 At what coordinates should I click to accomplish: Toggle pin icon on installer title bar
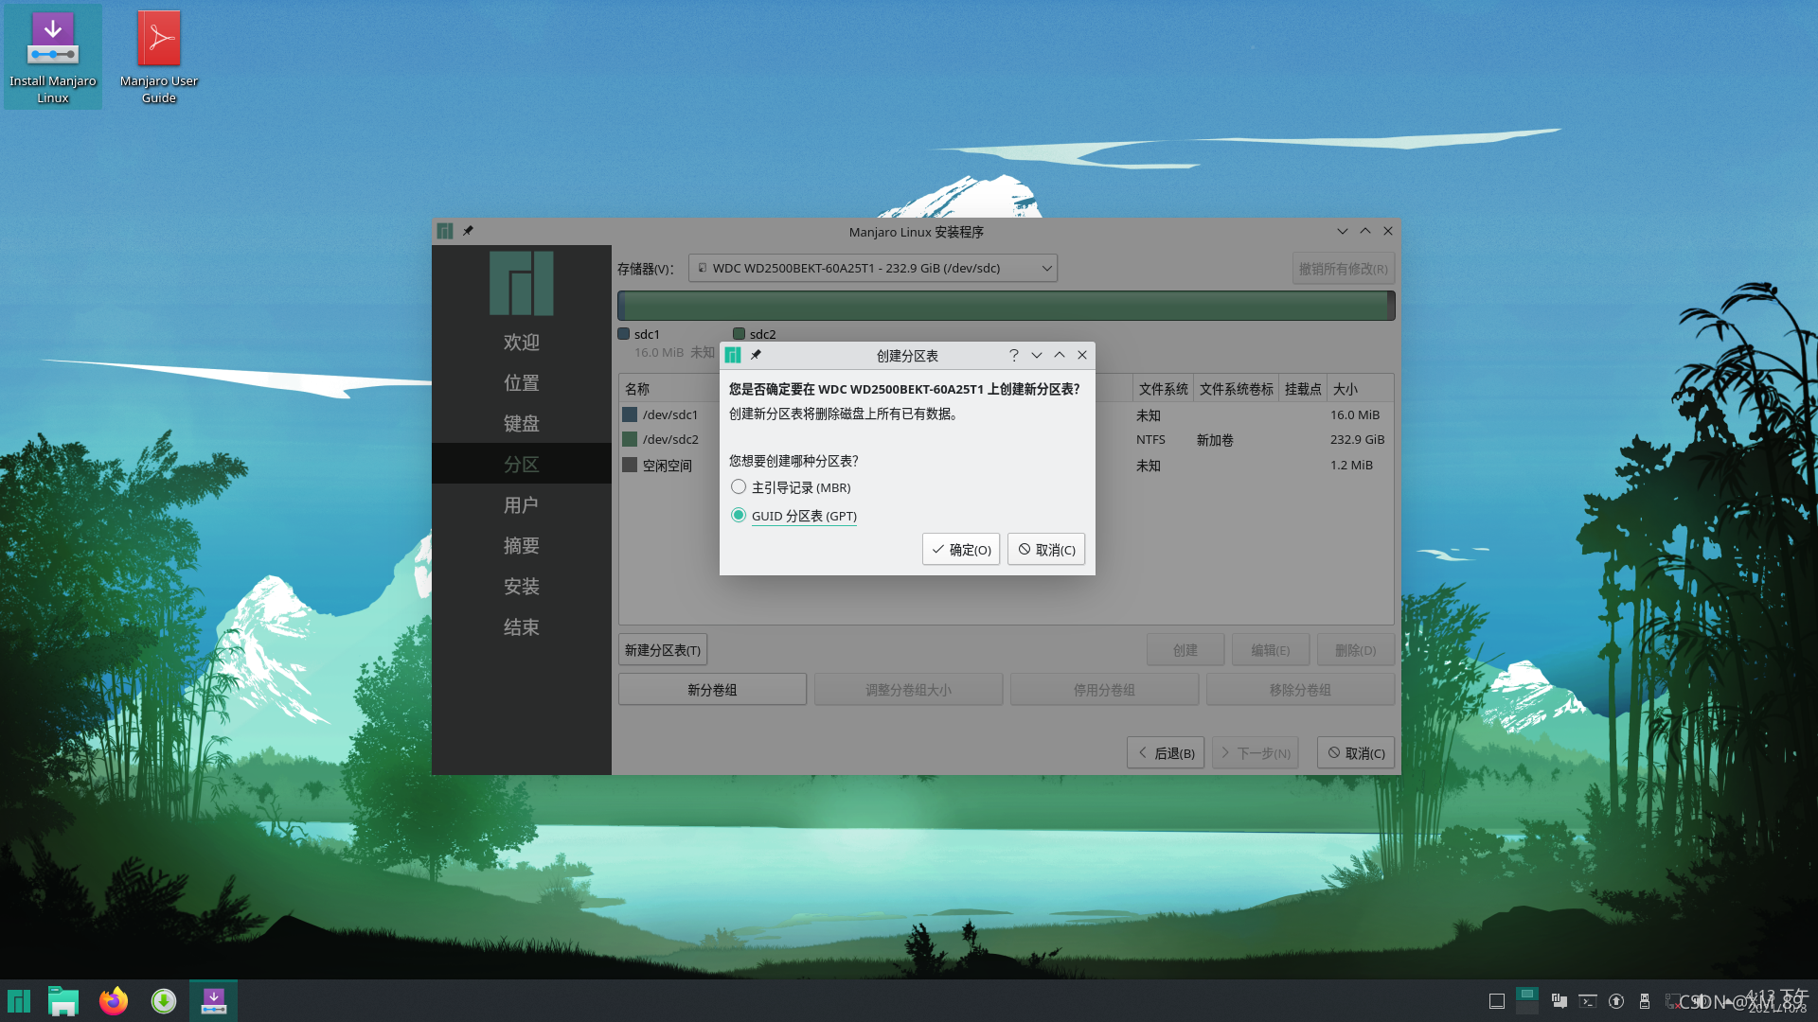(x=468, y=231)
